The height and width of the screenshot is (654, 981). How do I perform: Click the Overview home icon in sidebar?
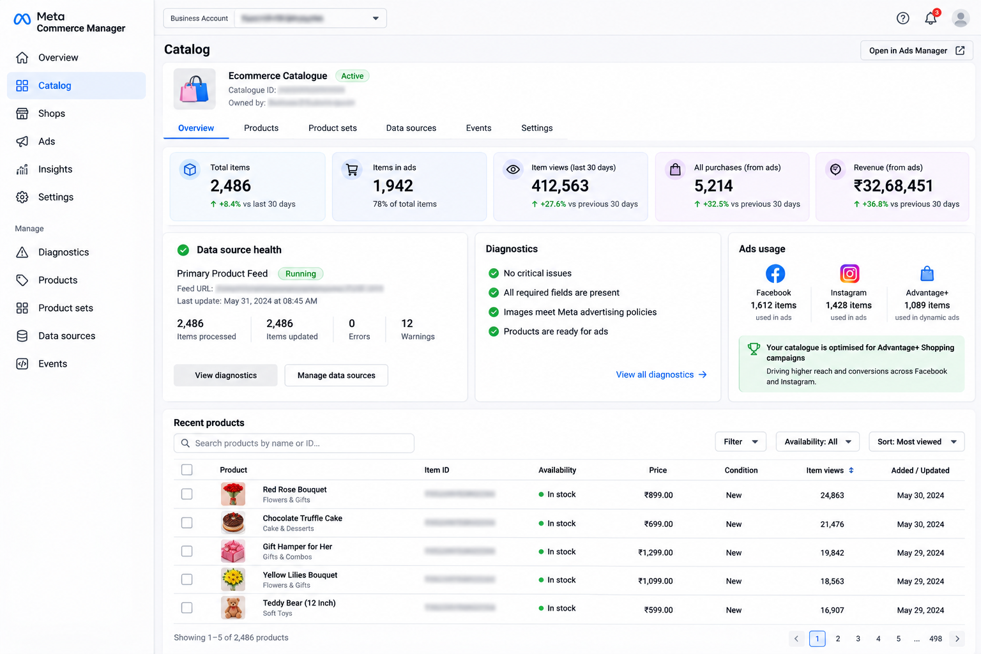(x=22, y=57)
